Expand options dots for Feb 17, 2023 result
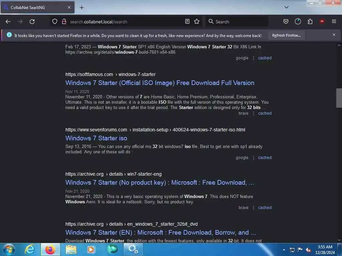Screen dimensions: 342x256 (x=253, y=58)
